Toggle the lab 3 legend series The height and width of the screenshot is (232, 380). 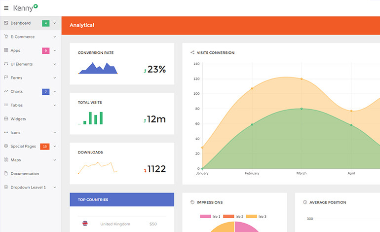[257, 217]
